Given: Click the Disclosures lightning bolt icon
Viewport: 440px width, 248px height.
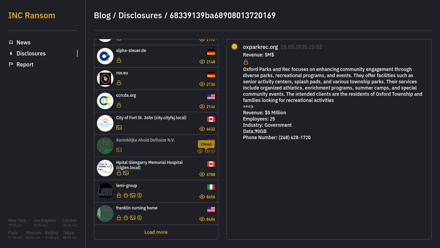Looking at the screenshot, I should 11,53.
